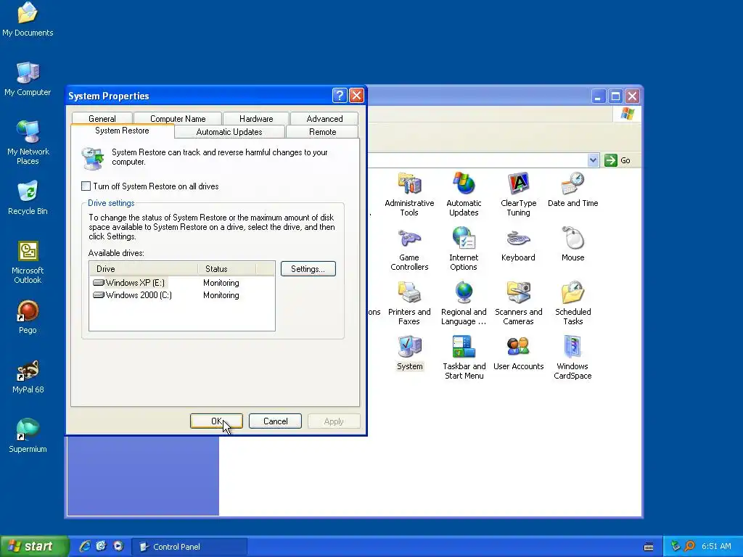The width and height of the screenshot is (743, 557).
Task: Click the Control Panel taskbar button
Action: click(x=189, y=547)
